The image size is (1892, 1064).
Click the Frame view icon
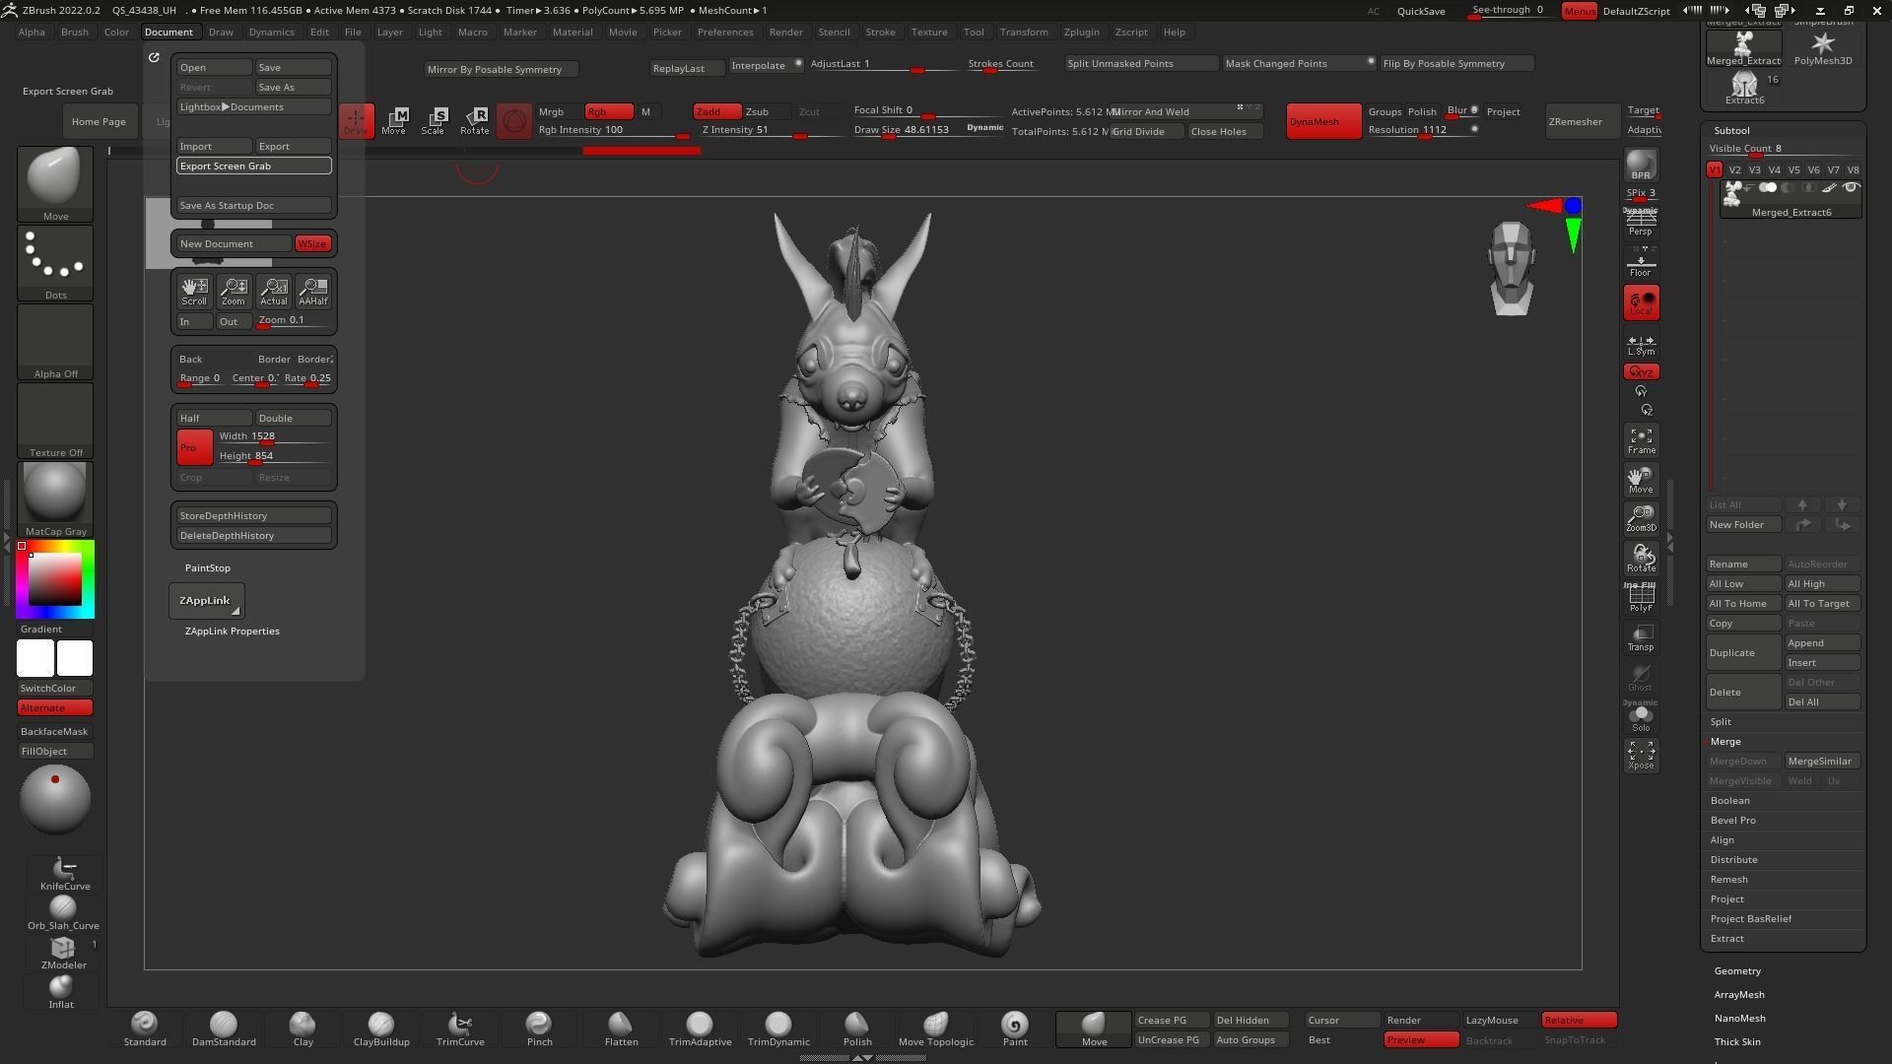click(x=1641, y=440)
